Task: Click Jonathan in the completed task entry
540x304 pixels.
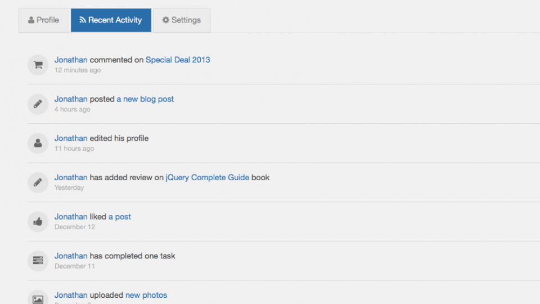Action: pos(71,256)
